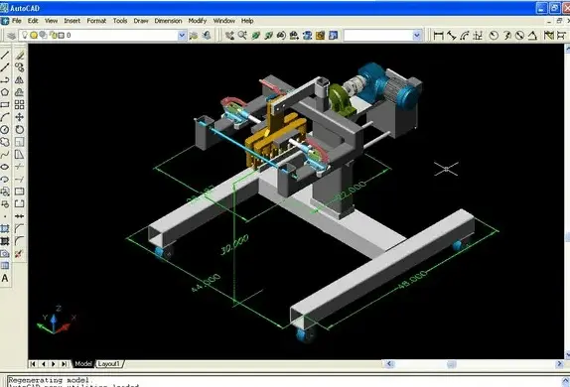Toggle layer 0 lock icon
The height and width of the screenshot is (387, 570).
point(54,35)
